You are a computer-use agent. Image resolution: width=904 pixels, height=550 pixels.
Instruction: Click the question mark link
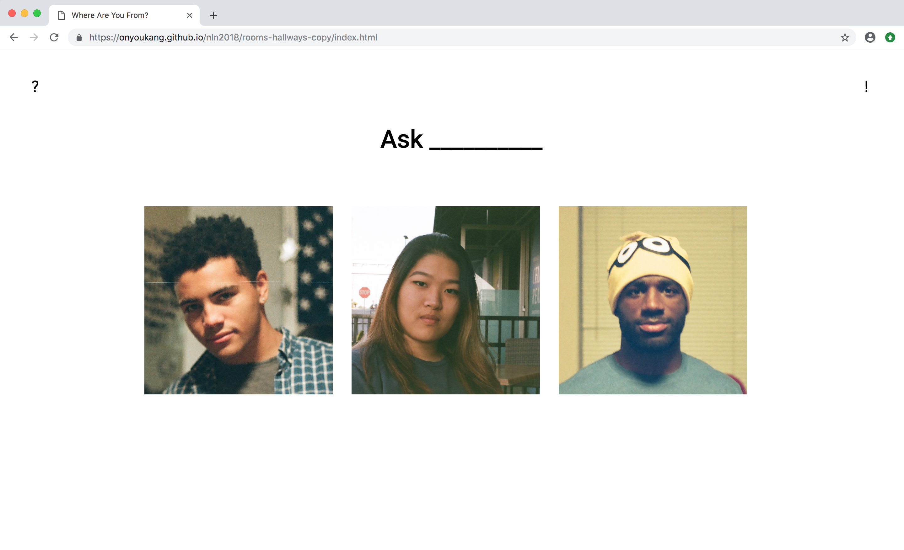click(x=35, y=86)
